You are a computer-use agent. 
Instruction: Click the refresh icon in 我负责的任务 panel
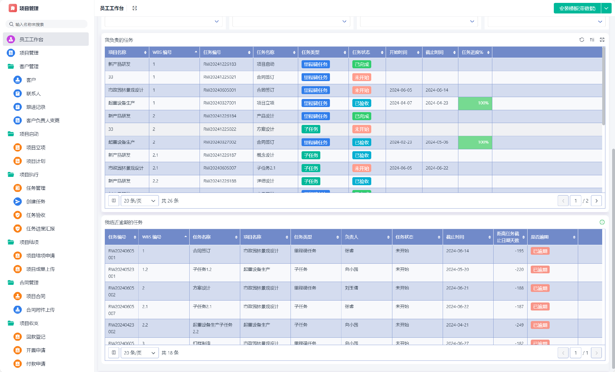(582, 40)
